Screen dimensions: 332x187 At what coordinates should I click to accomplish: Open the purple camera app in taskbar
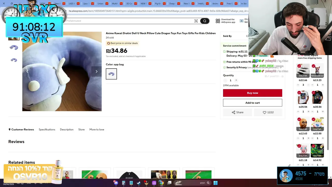click(x=154, y=183)
